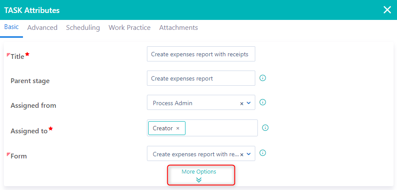This screenshot has width=397, height=190.
Task: Clear the Process Admin selection
Action: (x=241, y=103)
